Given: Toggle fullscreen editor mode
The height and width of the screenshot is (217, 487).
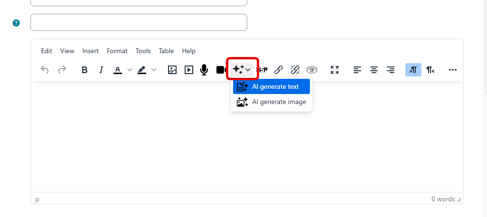Looking at the screenshot, I should pyautogui.click(x=335, y=70).
